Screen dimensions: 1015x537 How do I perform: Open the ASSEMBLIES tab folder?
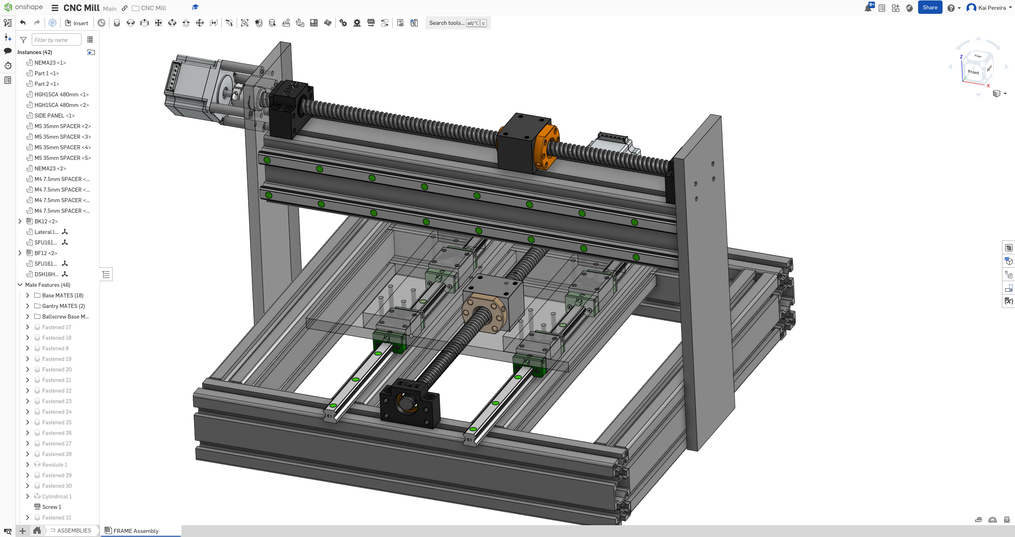point(71,530)
